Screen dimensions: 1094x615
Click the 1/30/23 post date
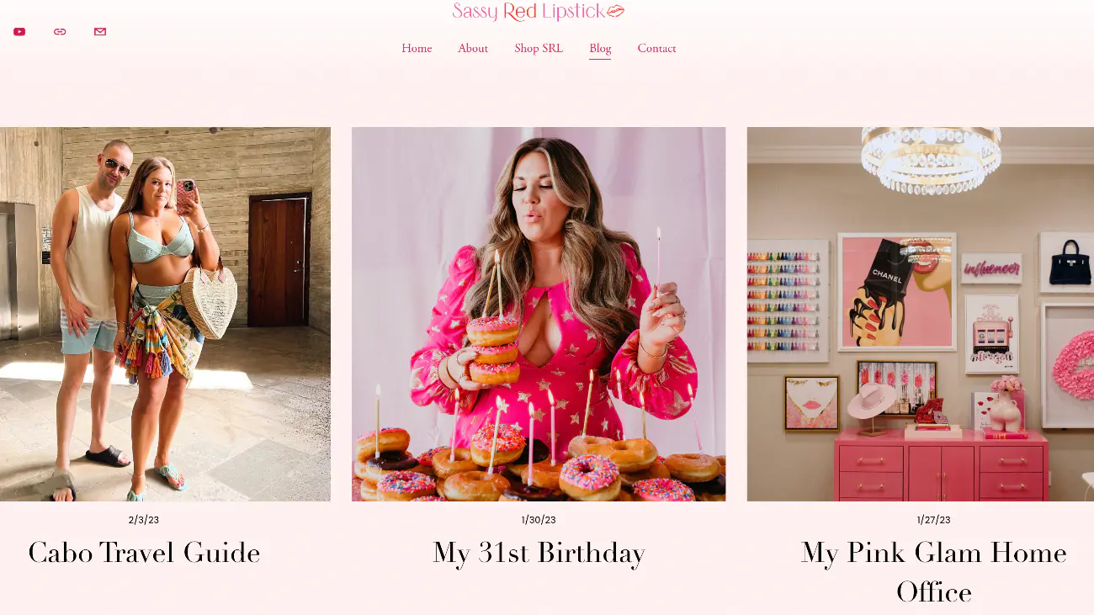pos(539,520)
